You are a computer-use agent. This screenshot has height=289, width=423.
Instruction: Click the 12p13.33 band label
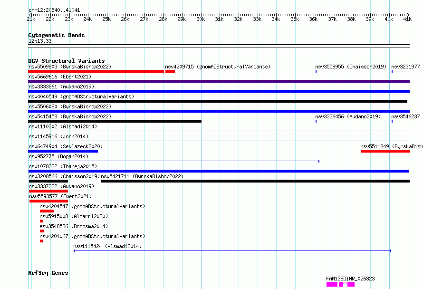pyautogui.click(x=40, y=41)
